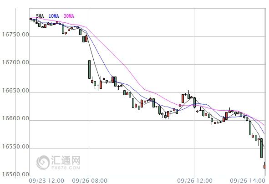Click the 16650.00 price axis label
This screenshot has height=184, width=269.
(15, 91)
